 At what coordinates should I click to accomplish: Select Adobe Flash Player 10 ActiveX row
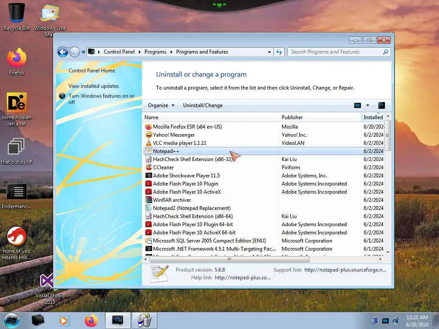[264, 192]
